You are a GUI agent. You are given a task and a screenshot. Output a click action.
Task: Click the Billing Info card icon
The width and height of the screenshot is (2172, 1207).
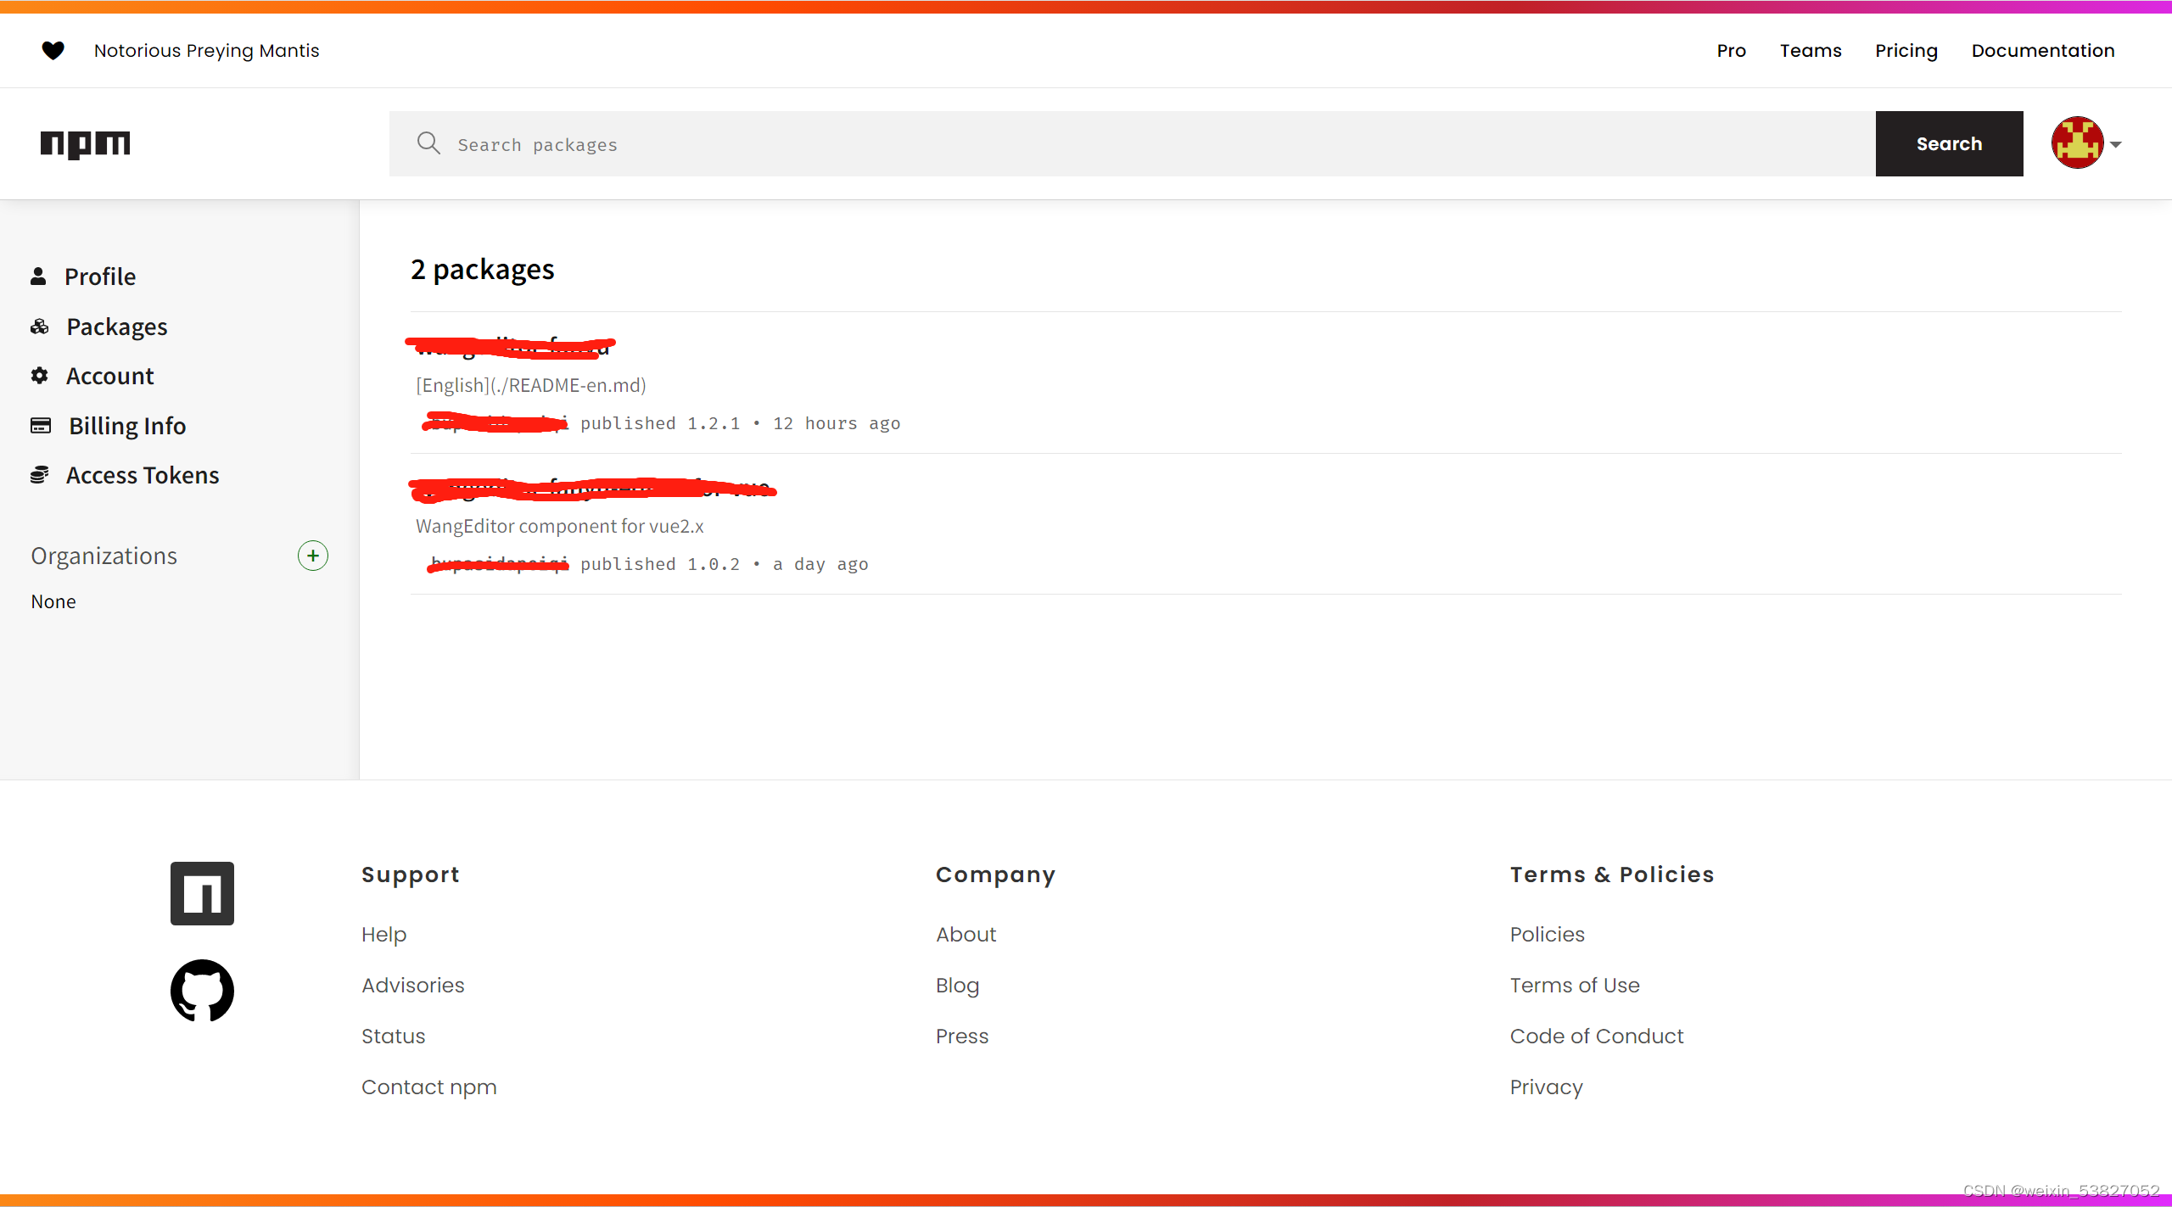click(41, 425)
